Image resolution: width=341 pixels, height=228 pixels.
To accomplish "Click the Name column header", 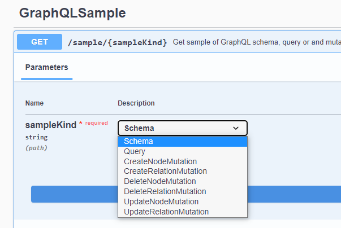I will [x=34, y=103].
